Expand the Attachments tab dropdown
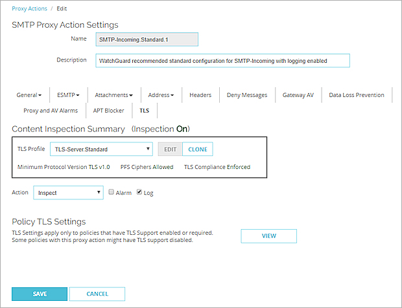The image size is (402, 308). (113, 95)
